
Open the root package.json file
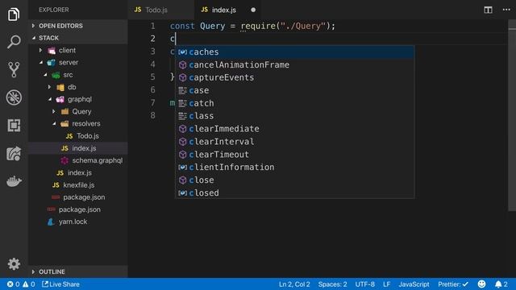pyautogui.click(x=78, y=209)
